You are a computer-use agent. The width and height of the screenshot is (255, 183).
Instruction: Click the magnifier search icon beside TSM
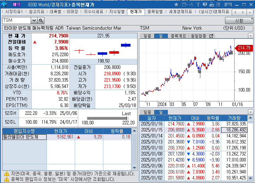pos(41,20)
